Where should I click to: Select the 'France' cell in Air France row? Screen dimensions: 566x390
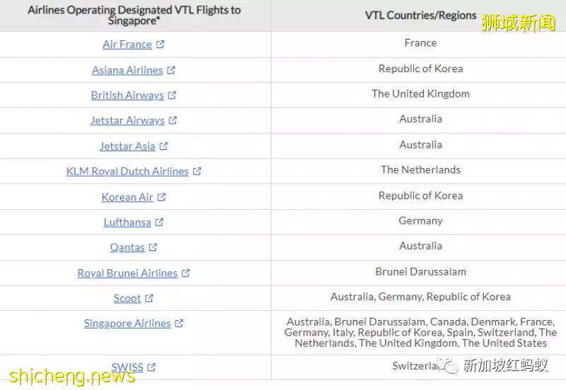(x=420, y=43)
